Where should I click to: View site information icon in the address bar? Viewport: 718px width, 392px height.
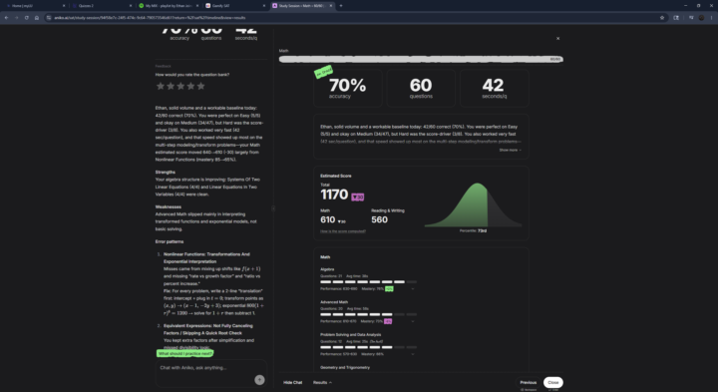tap(49, 17)
